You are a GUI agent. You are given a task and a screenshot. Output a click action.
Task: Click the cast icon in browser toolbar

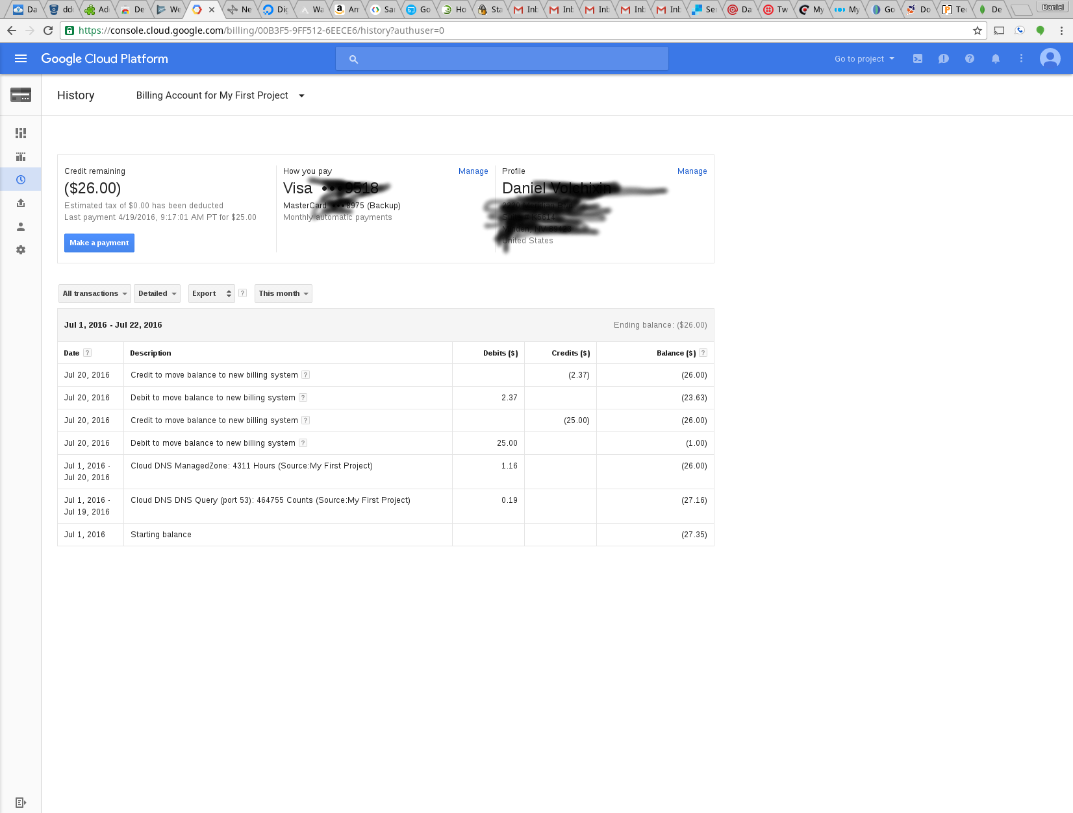pyautogui.click(x=999, y=30)
